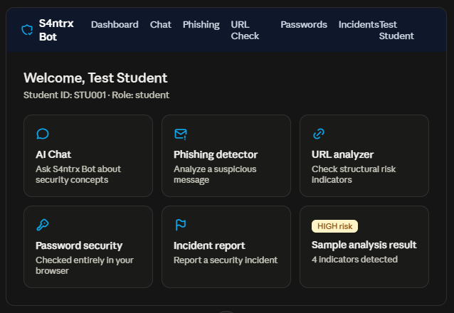Select URL Check in the navbar

245,30
